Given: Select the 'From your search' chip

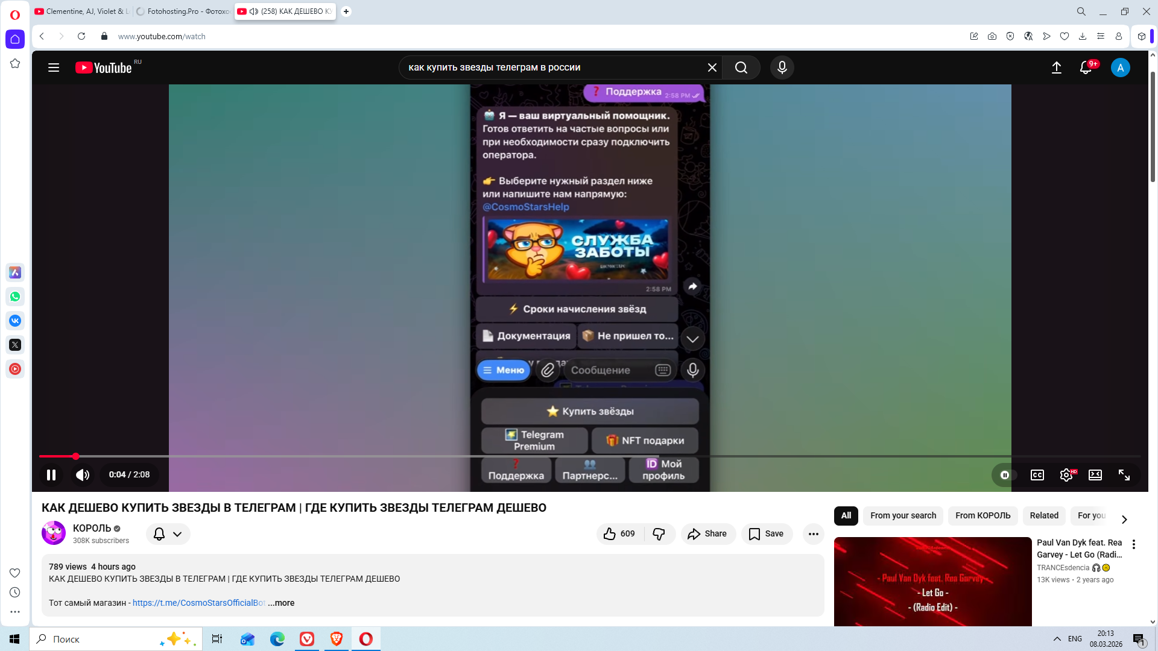Looking at the screenshot, I should (x=903, y=515).
